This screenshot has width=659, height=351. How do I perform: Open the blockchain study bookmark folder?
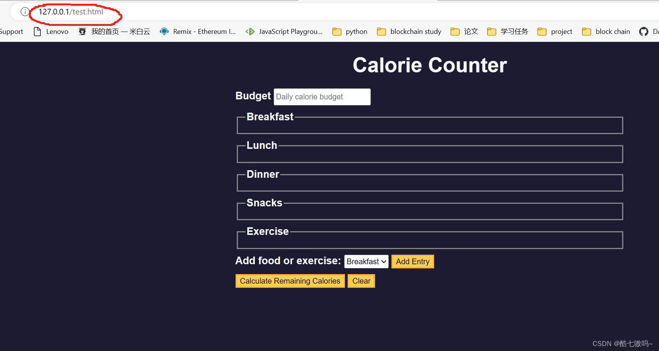(409, 32)
